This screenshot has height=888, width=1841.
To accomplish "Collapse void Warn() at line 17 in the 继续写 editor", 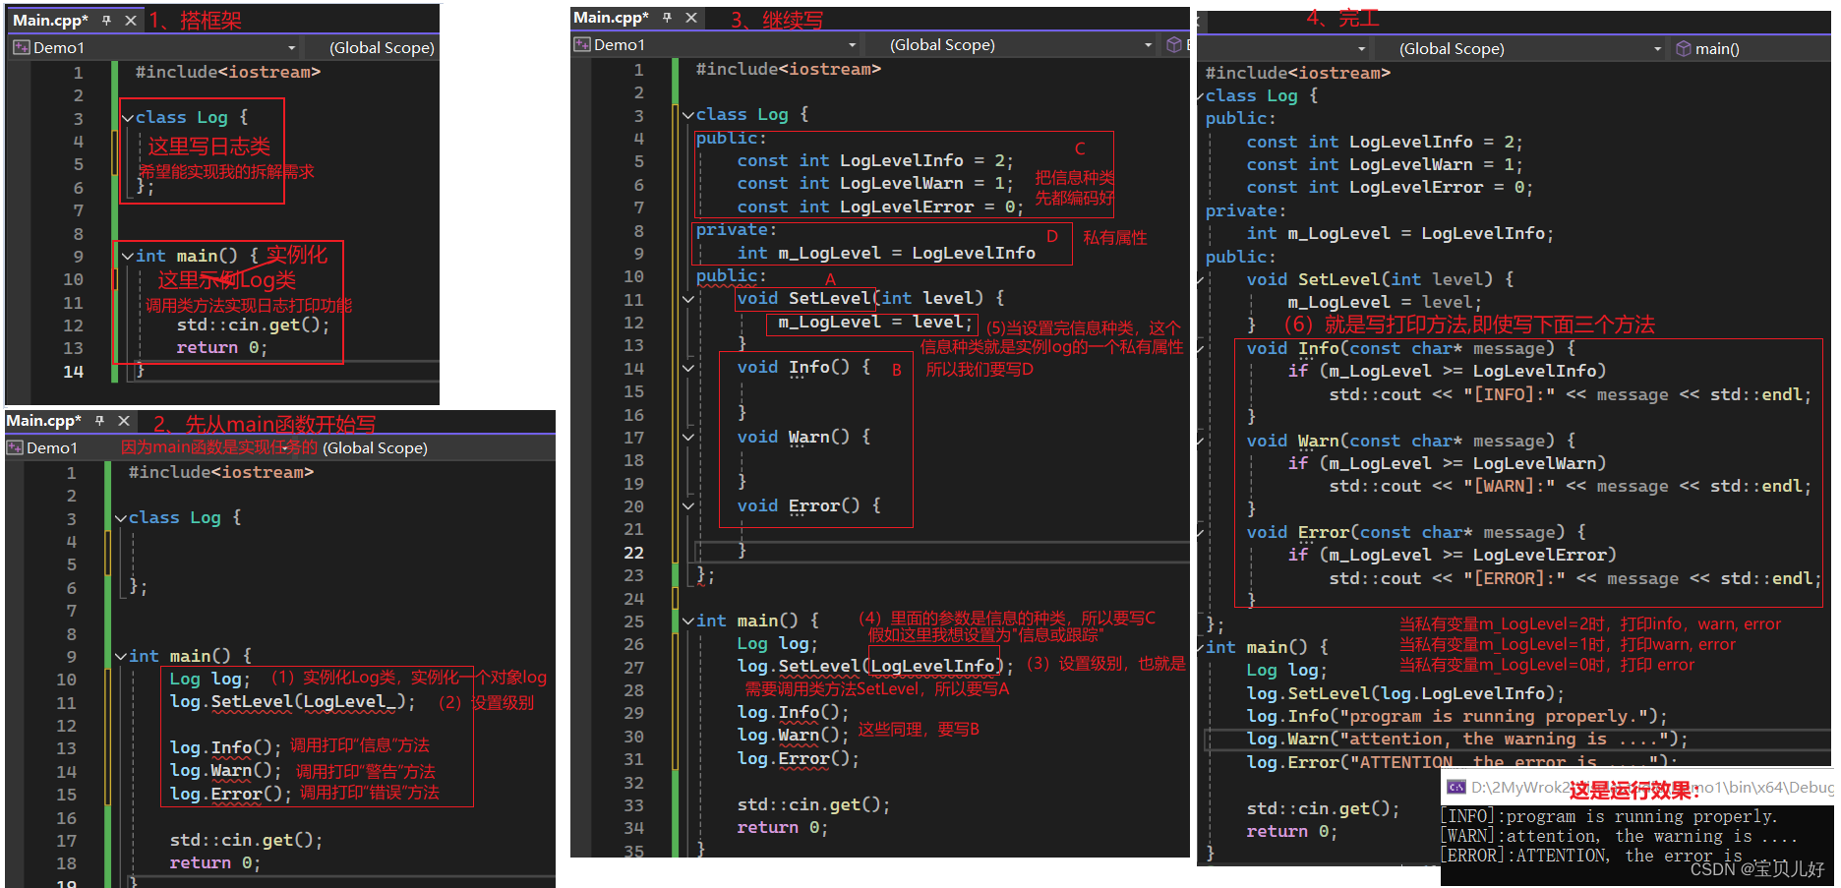I will 688,437.
